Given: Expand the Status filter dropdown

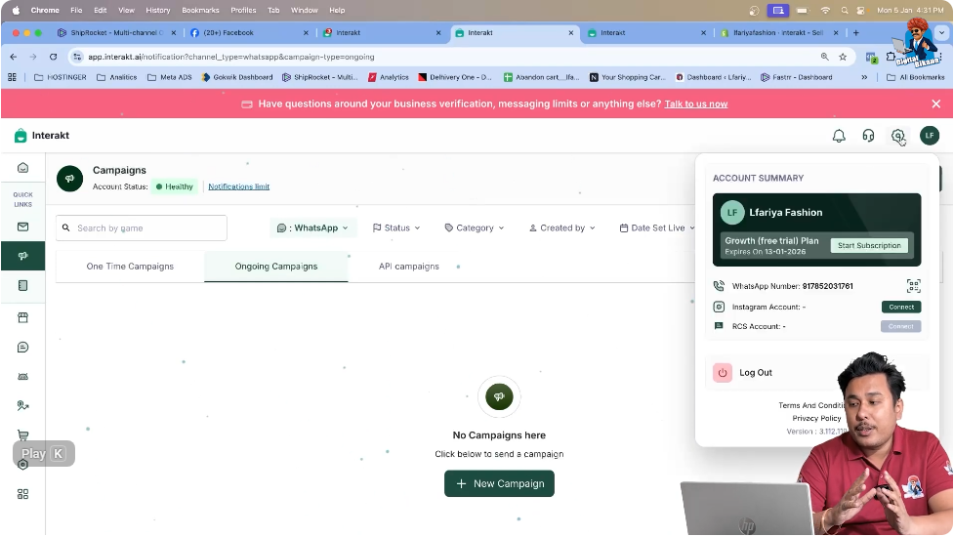Looking at the screenshot, I should pyautogui.click(x=396, y=228).
